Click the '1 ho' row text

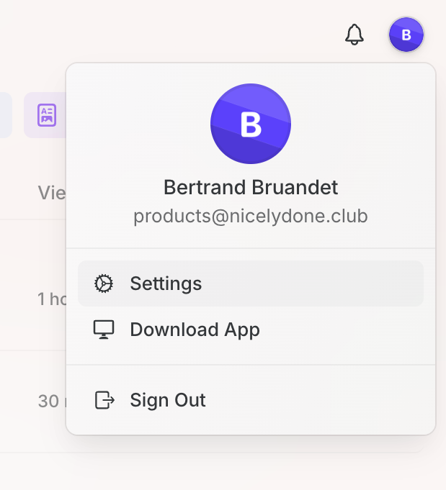point(52,299)
